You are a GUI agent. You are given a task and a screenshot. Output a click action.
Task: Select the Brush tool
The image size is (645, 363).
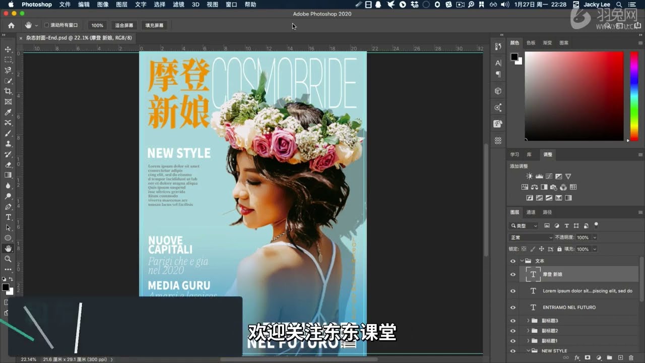tap(8, 133)
